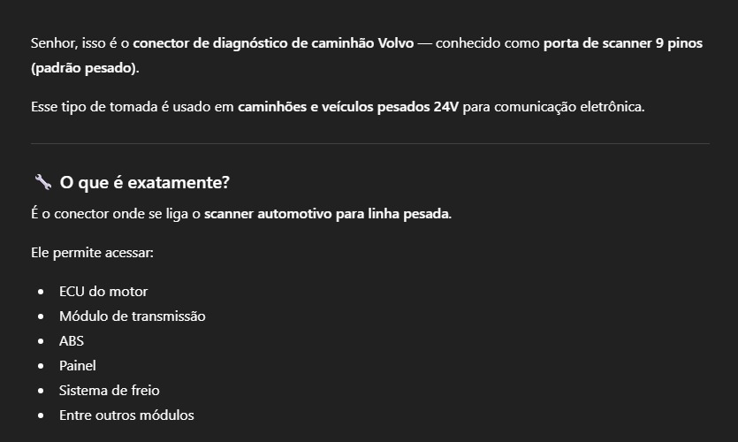Click the bold text "caminhões e veículos pesados 24V"

347,107
